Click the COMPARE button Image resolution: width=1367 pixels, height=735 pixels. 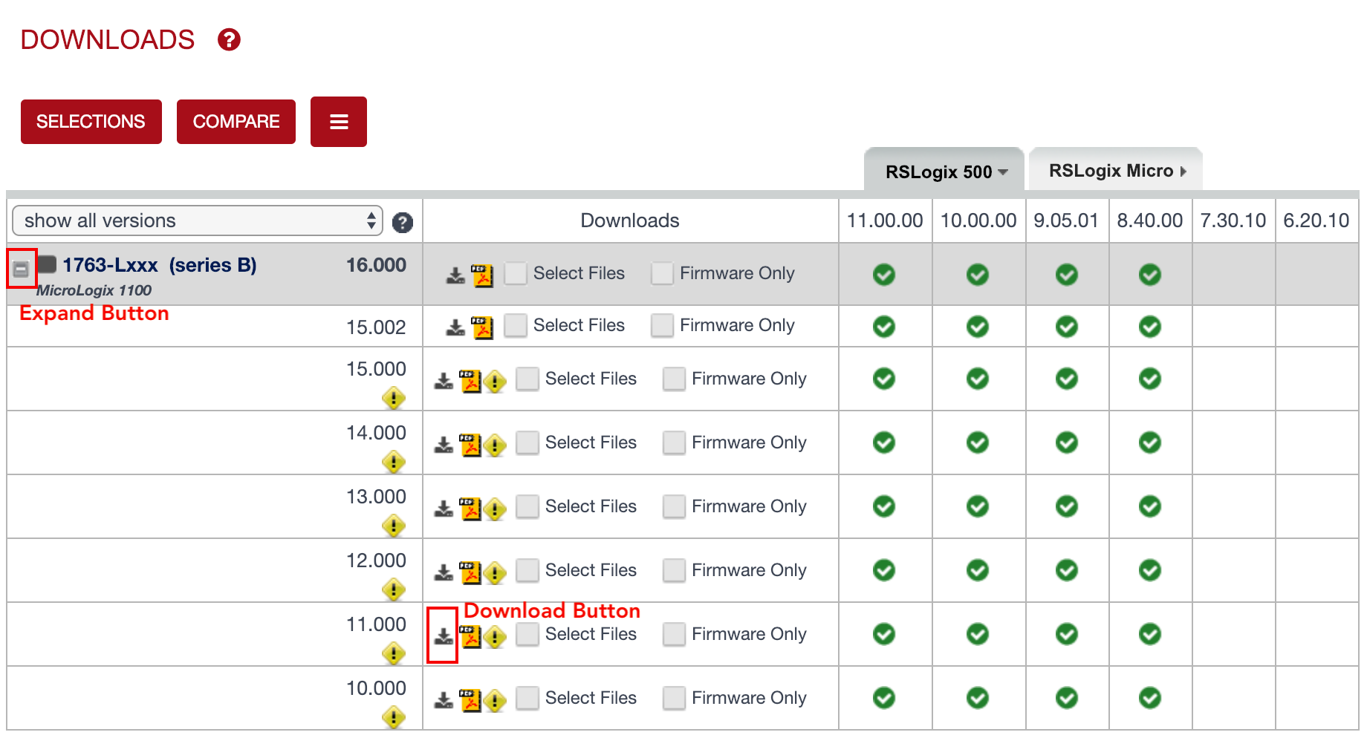click(x=236, y=121)
